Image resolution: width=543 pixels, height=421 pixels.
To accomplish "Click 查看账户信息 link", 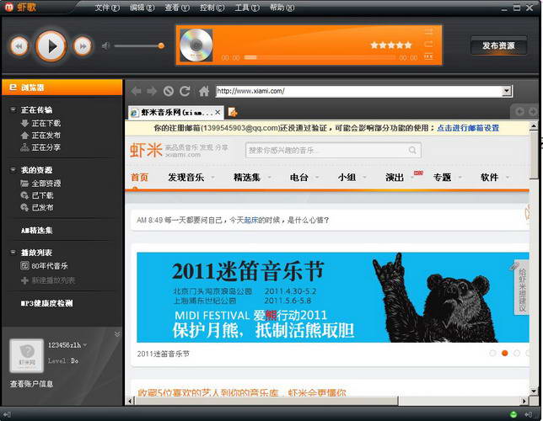I will coord(31,384).
